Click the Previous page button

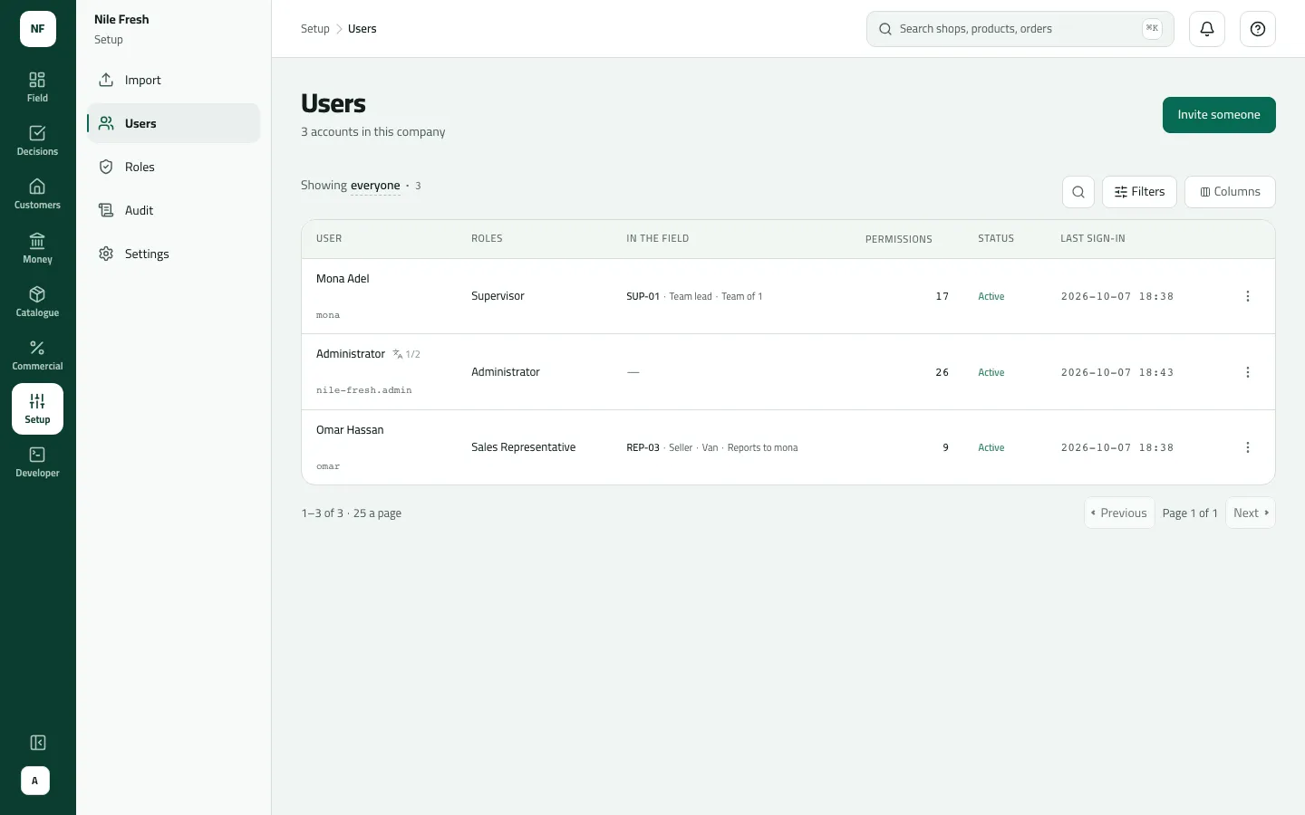tap(1119, 513)
